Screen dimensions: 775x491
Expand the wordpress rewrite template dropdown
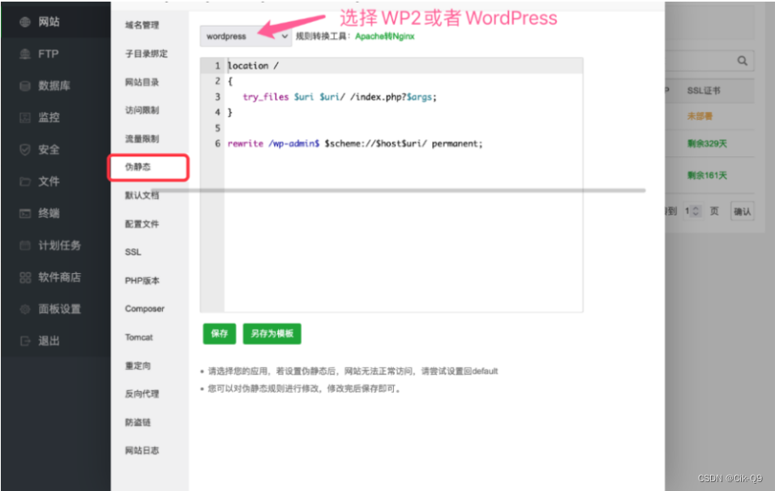246,36
